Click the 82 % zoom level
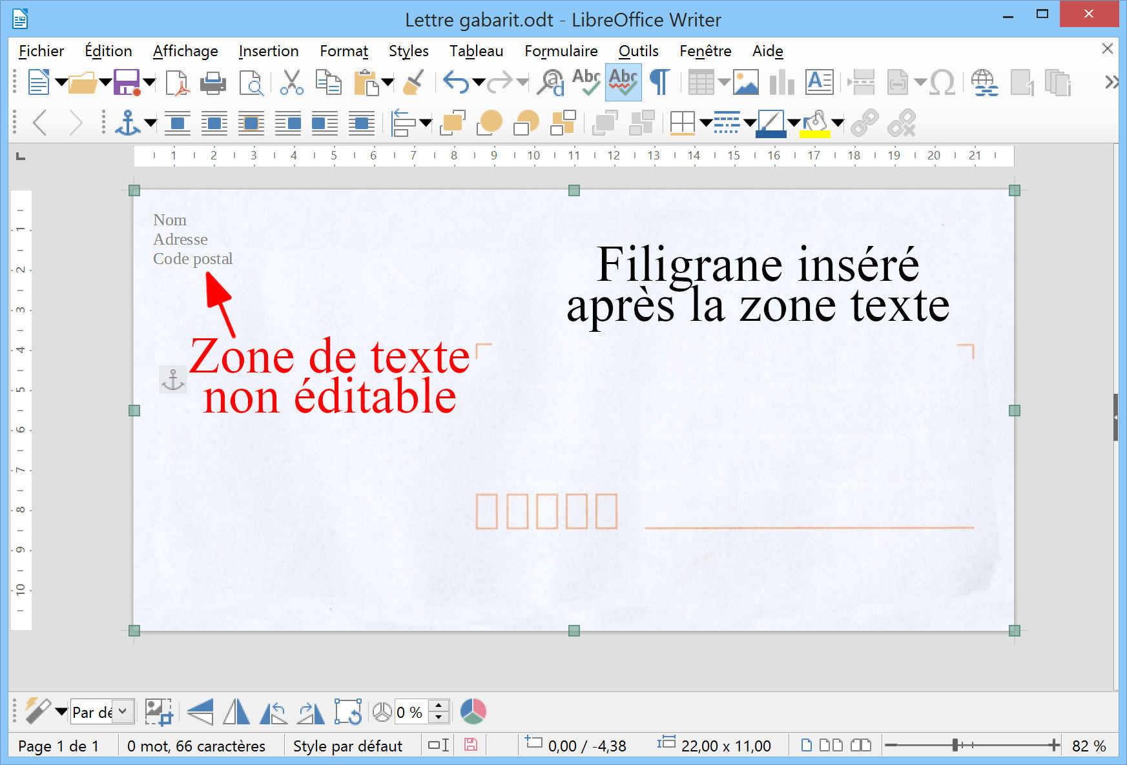The width and height of the screenshot is (1127, 765). [1089, 746]
